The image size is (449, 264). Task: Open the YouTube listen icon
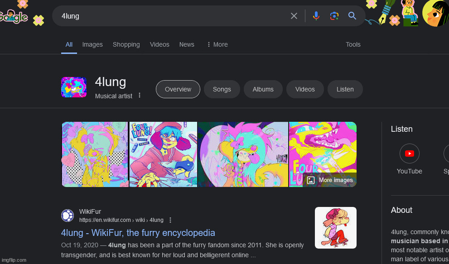click(409, 154)
